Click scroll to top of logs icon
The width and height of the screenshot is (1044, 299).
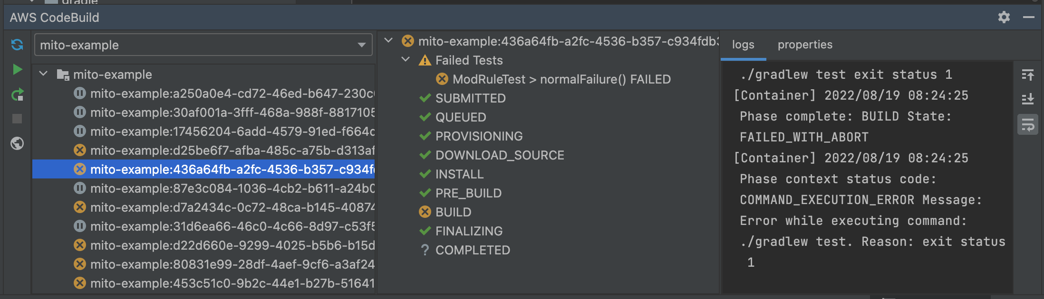(x=1028, y=75)
